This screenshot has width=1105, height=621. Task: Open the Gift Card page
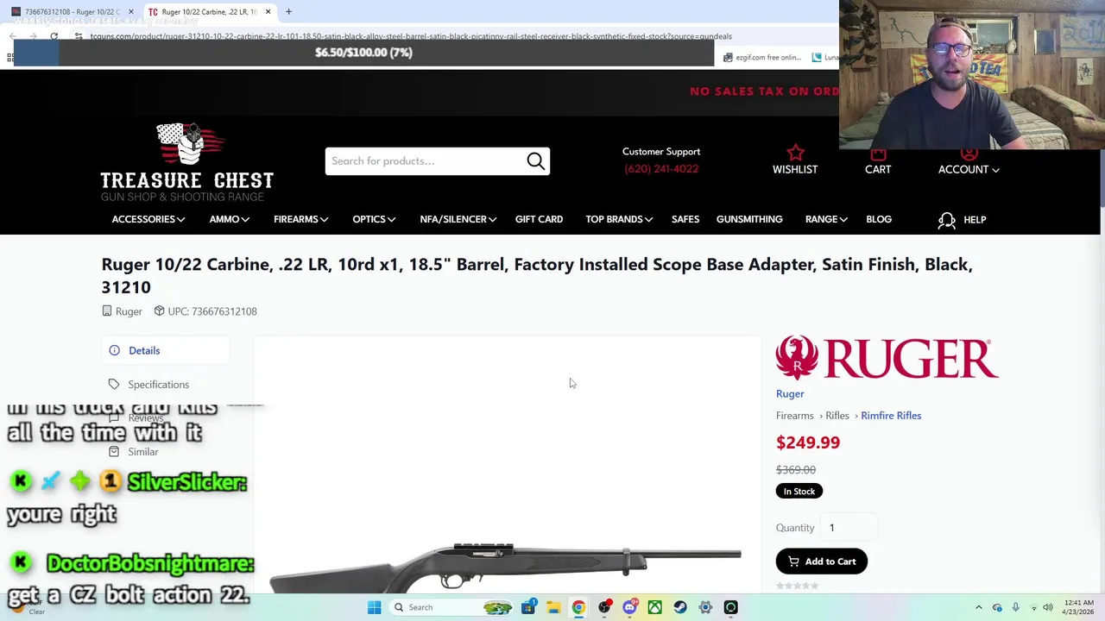(x=539, y=219)
